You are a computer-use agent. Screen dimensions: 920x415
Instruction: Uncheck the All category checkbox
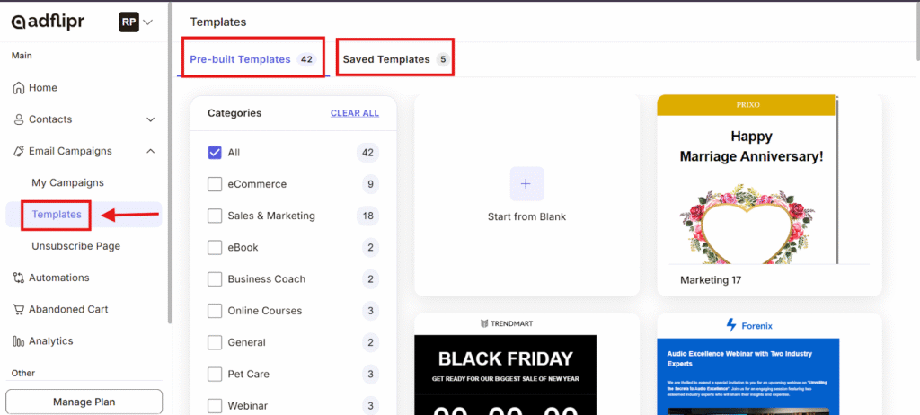(x=215, y=153)
